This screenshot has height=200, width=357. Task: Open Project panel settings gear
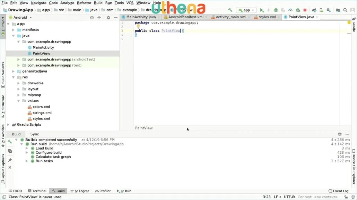(x=108, y=18)
